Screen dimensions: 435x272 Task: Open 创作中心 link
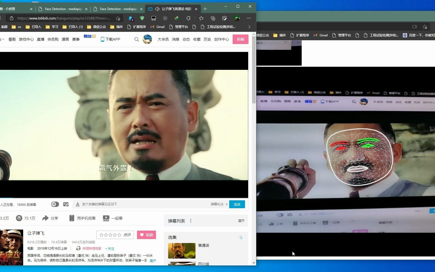221,39
